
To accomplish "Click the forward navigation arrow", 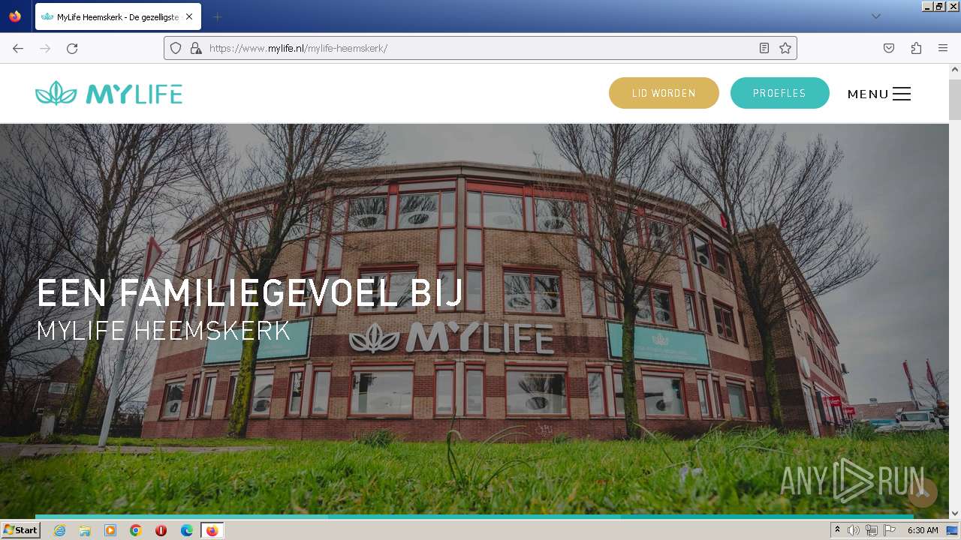I will coord(45,48).
